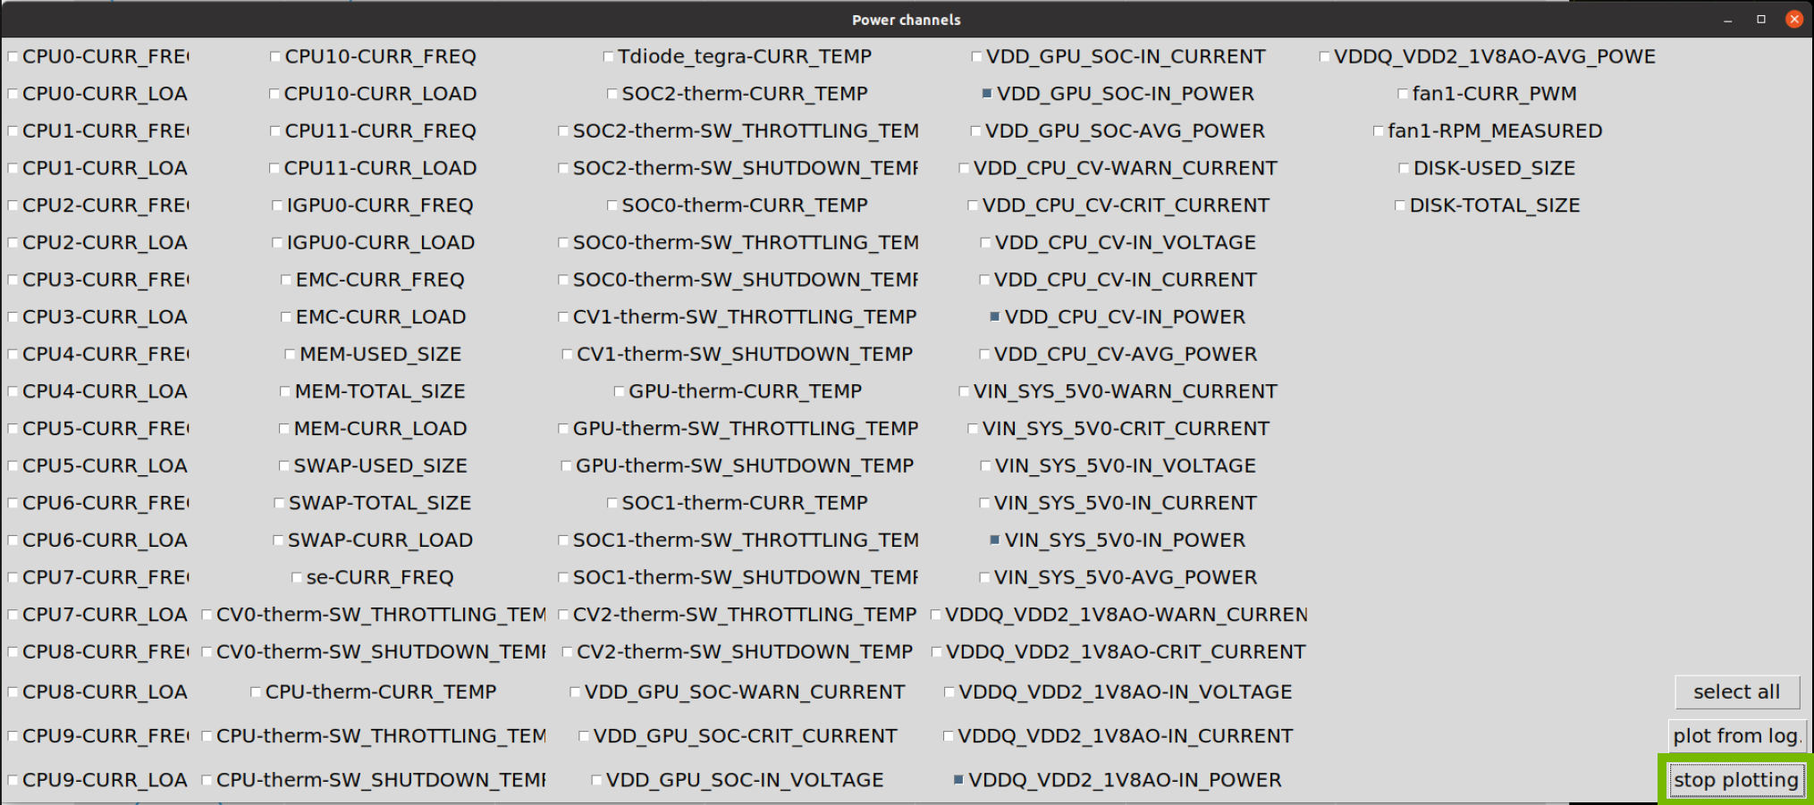Select the MEM-USED_SIZE checkbox
This screenshot has width=1814, height=805.
tap(290, 355)
